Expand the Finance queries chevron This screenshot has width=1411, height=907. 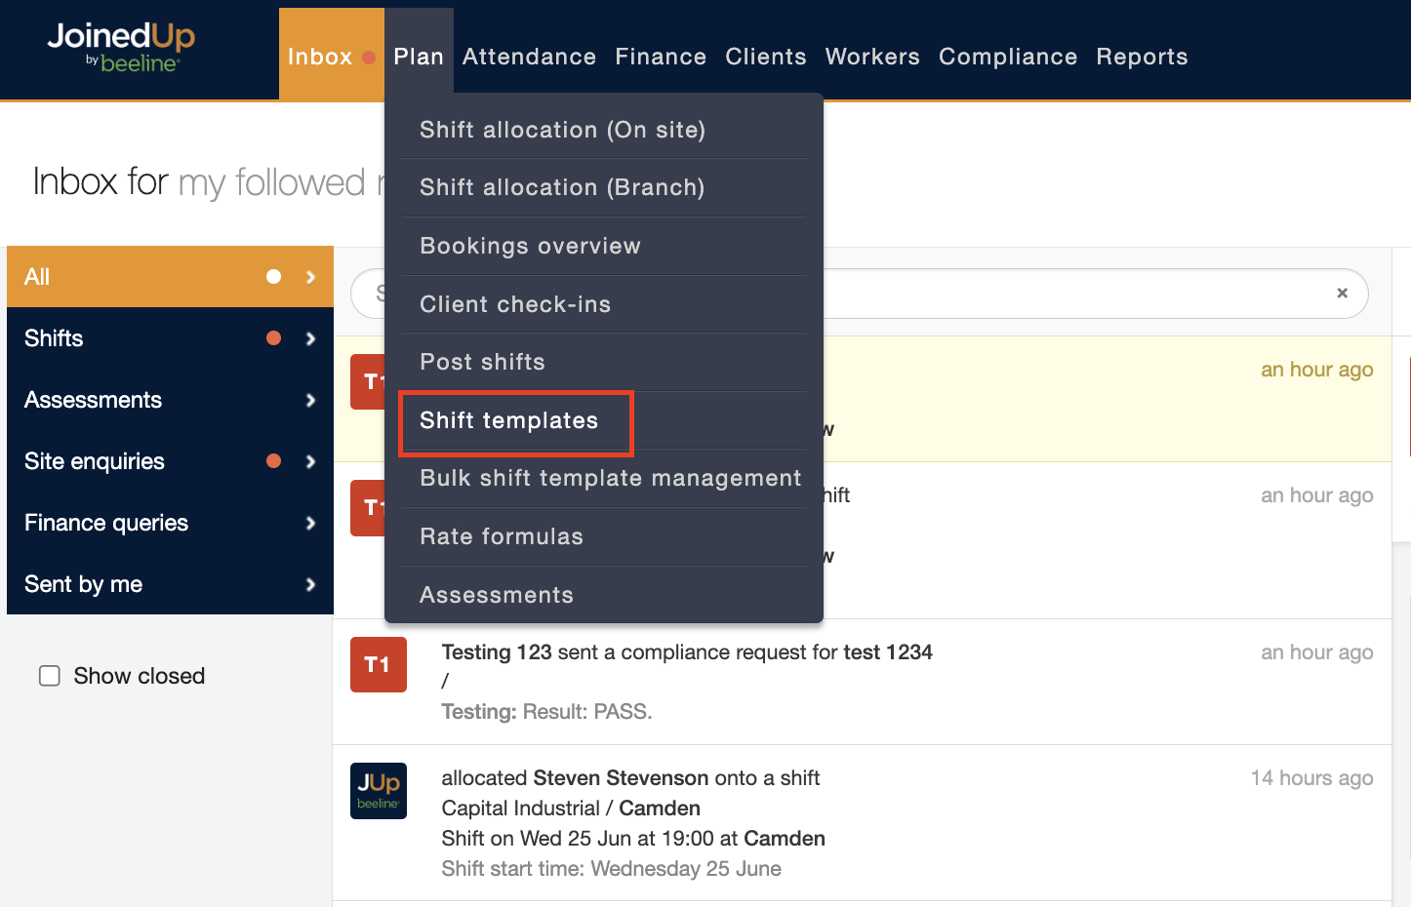pyautogui.click(x=310, y=523)
